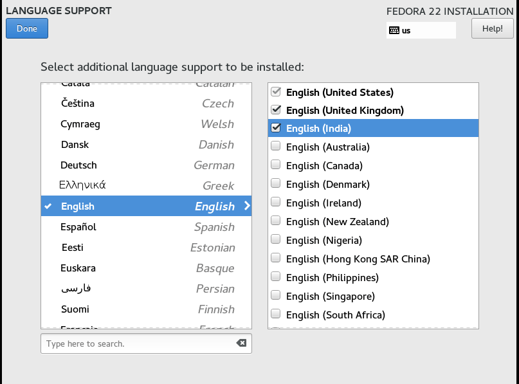This screenshot has height=384, width=519.
Task: Select the English (Canada) locale label
Action: pos(324,165)
